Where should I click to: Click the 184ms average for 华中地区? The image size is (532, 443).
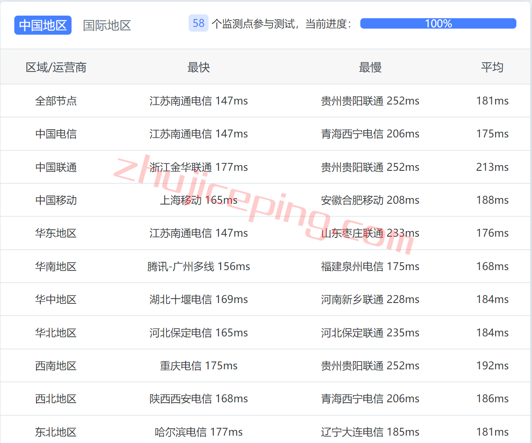492,300
